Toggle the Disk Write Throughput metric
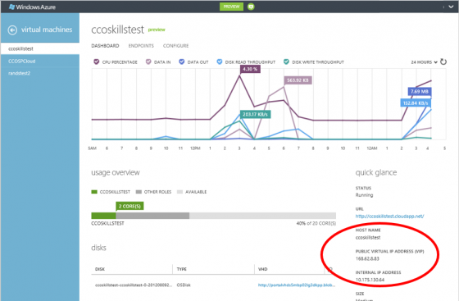The height and width of the screenshot is (301, 459). coord(286,62)
